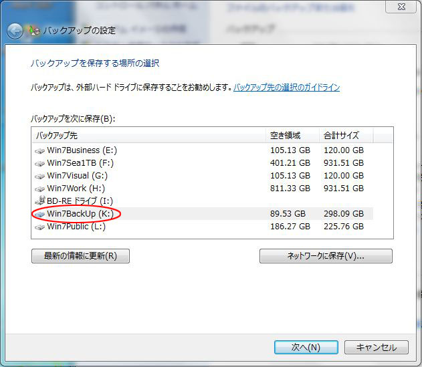
Task: Select Win7Visual (G:) drive name
Action: (77, 175)
